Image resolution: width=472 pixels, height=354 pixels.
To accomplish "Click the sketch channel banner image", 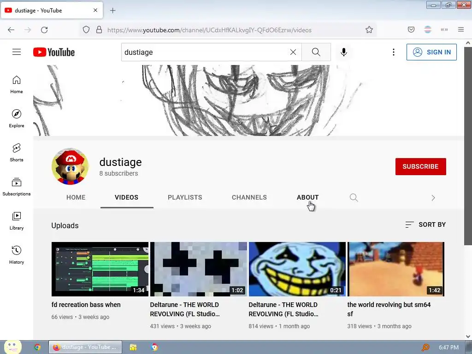I will pos(248,100).
